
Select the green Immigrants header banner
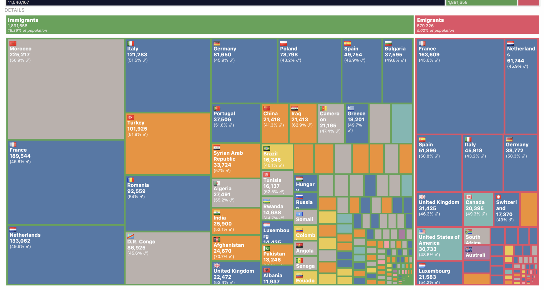[210, 25]
